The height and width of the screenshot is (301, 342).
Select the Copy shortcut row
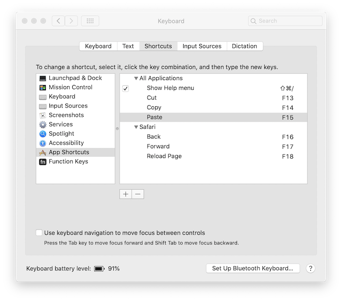point(214,108)
